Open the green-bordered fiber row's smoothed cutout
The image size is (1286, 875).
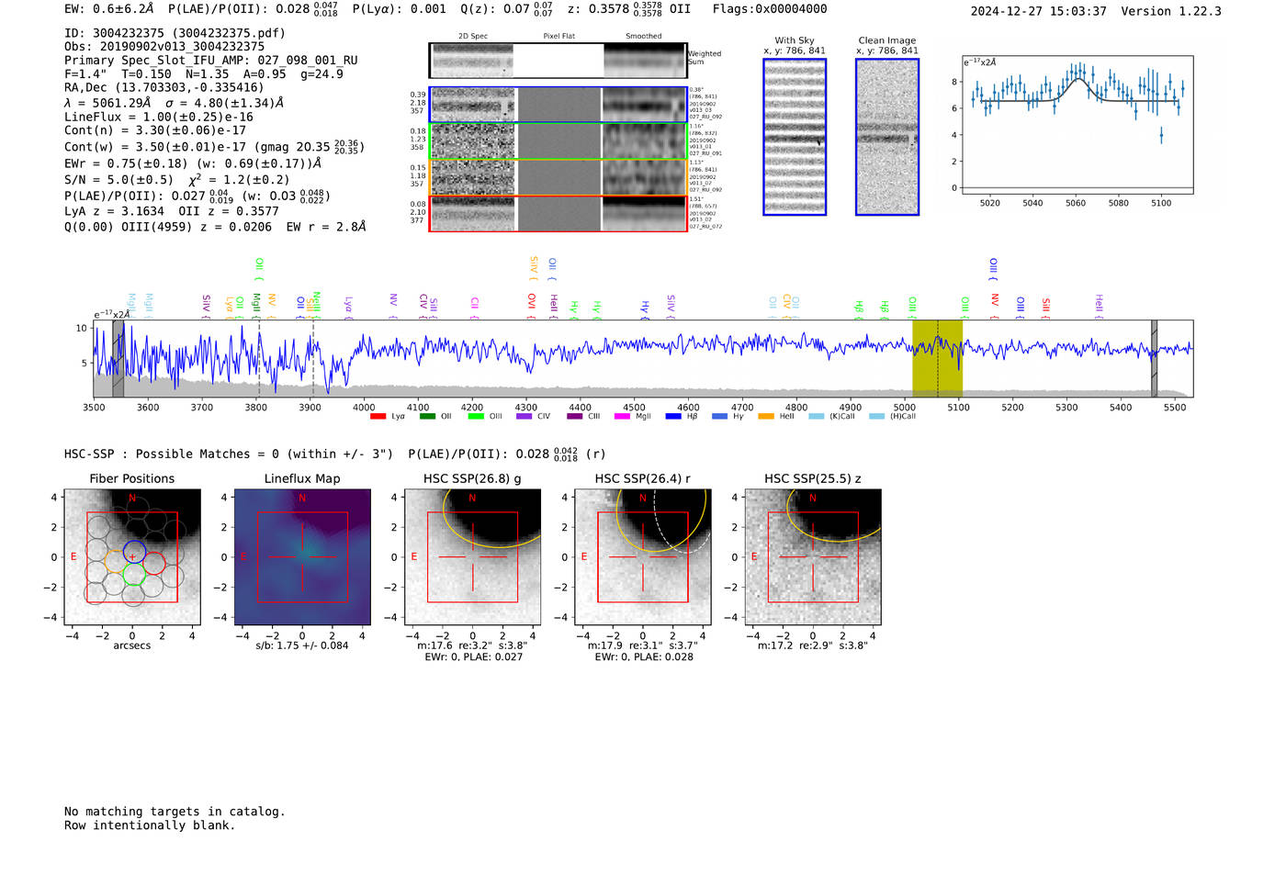[x=643, y=141]
